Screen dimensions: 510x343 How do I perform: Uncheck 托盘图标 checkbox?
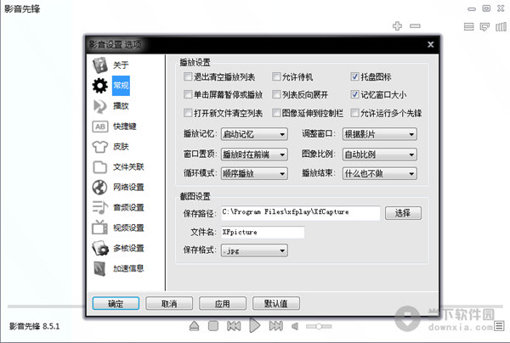pyautogui.click(x=354, y=76)
